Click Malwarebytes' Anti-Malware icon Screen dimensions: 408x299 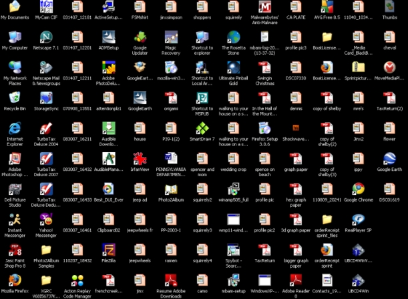(264, 7)
